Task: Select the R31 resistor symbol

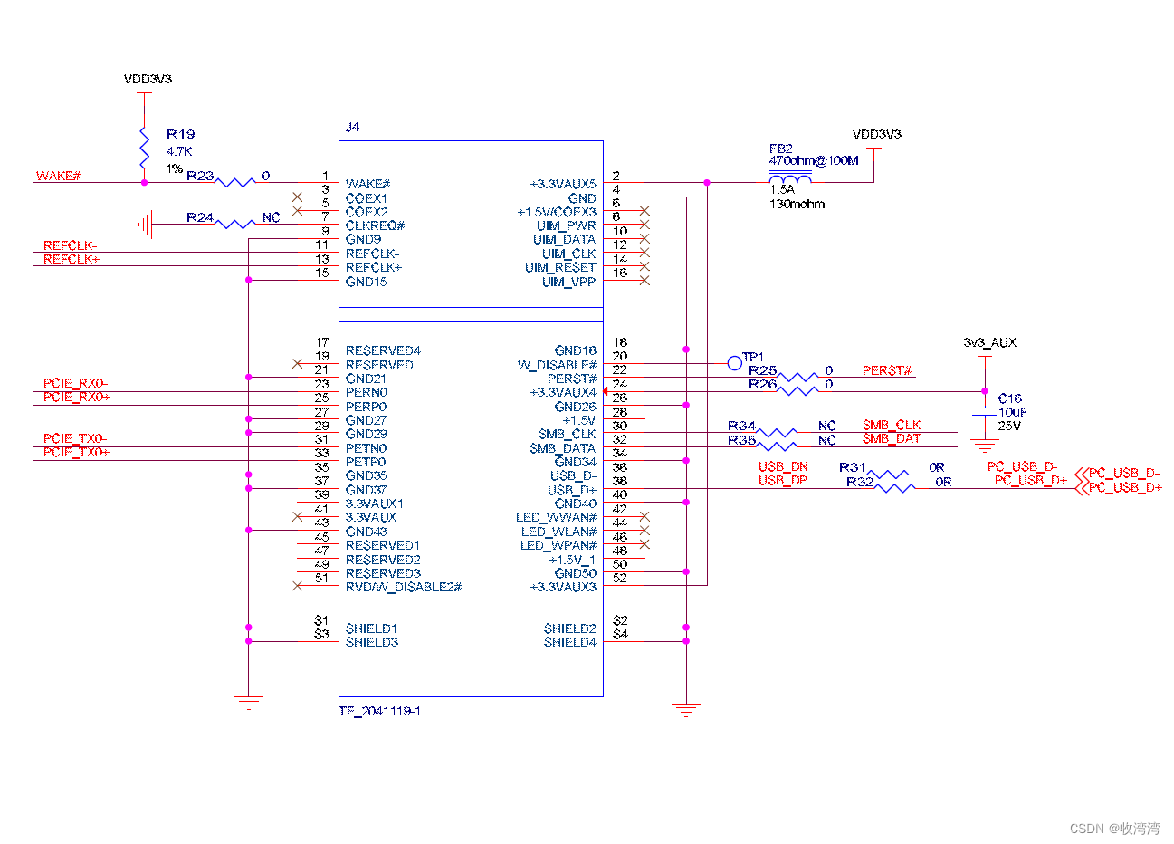Action: point(889,475)
